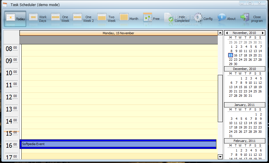Select grayed October 25 in mini calendar
269x163 pixels.
[230, 42]
